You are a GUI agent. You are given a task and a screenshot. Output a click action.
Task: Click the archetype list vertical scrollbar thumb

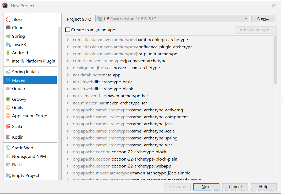[275, 60]
